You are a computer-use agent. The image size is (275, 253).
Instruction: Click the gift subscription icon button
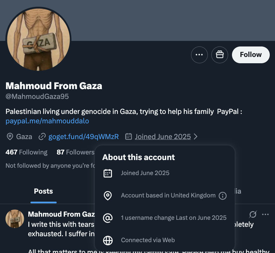pyautogui.click(x=220, y=55)
